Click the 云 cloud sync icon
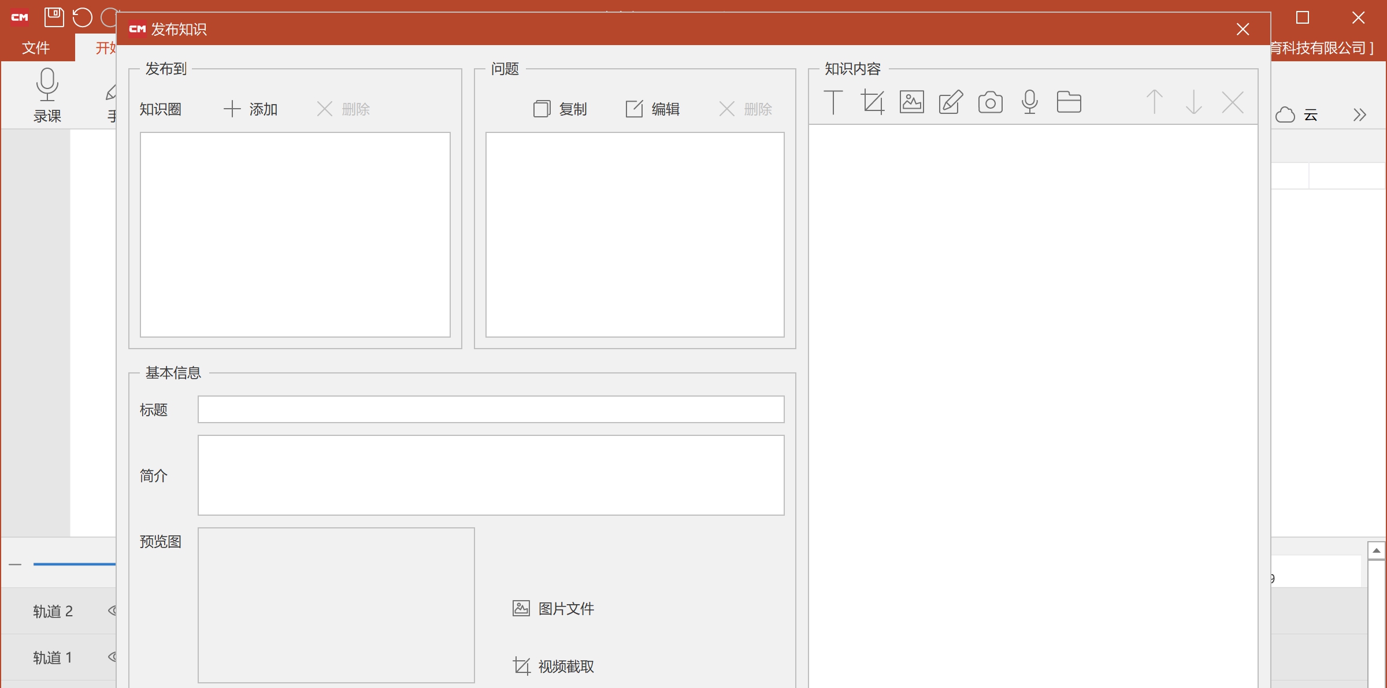The image size is (1387, 688). [1296, 114]
